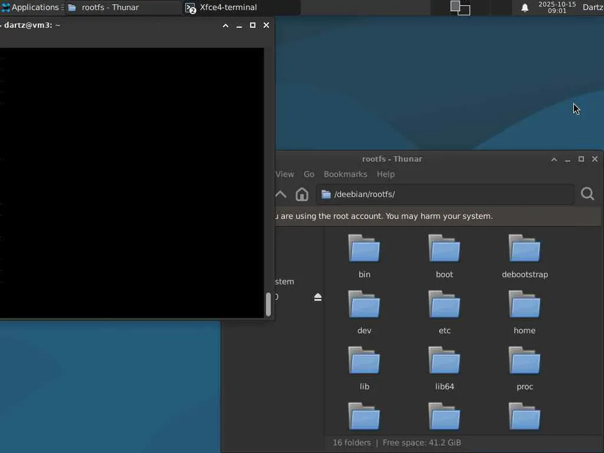
Task: Click the root account warning message
Action: 383,216
